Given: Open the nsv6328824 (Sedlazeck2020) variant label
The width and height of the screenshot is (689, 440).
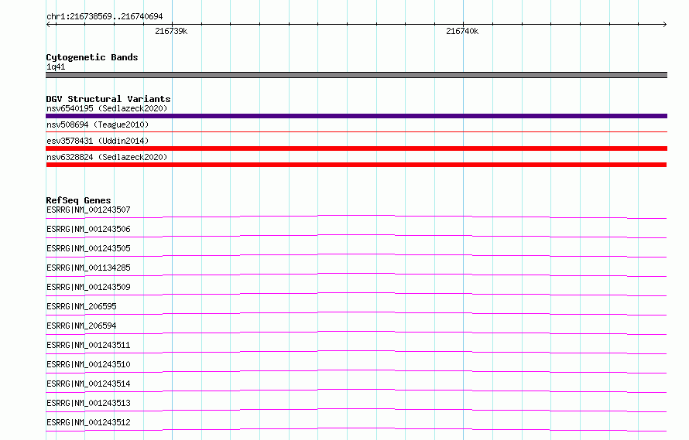Looking at the screenshot, I should click(x=107, y=157).
